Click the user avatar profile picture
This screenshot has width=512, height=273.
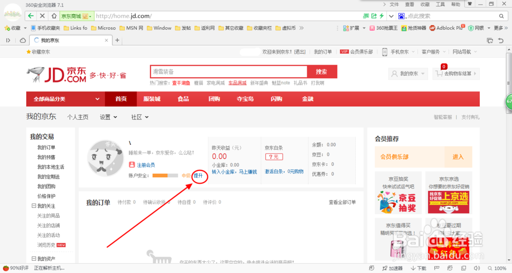(x=105, y=159)
